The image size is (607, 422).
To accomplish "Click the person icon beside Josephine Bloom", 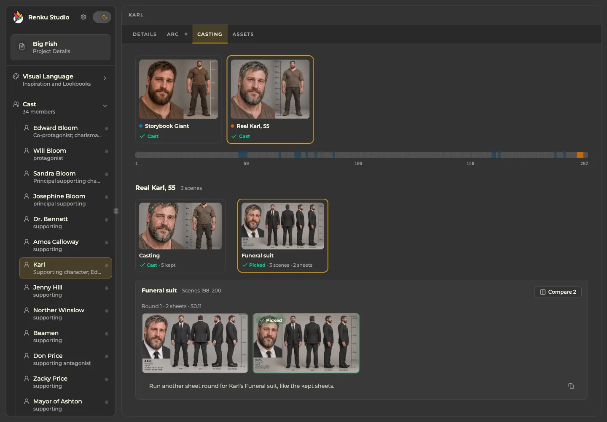I will (27, 196).
